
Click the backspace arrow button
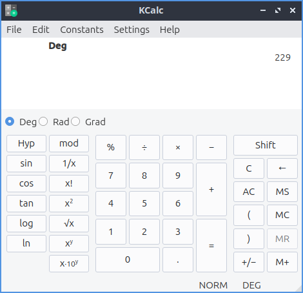click(282, 168)
